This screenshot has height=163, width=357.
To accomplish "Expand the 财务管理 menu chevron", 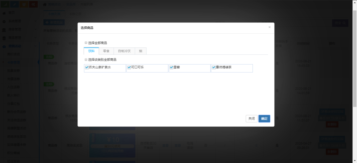I will 35,29.
